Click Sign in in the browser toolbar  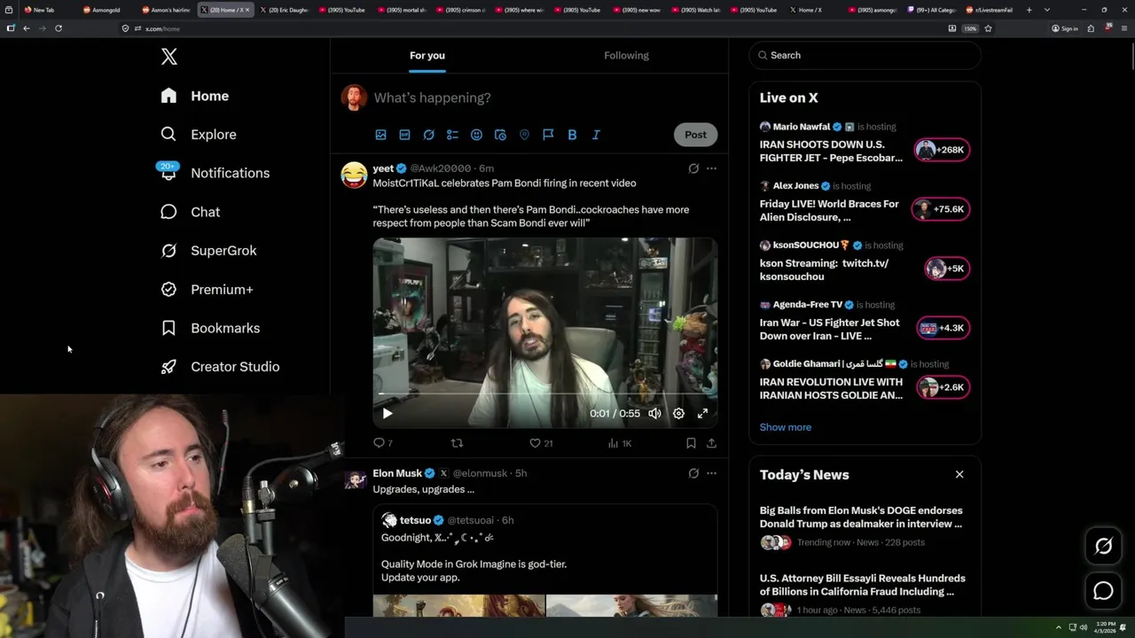[x=1065, y=28]
